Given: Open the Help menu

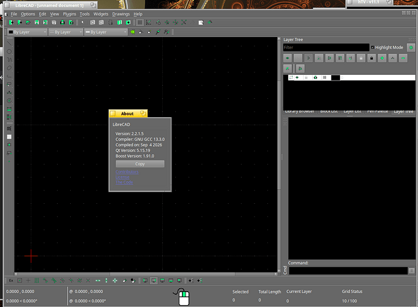Looking at the screenshot, I should [138, 14].
